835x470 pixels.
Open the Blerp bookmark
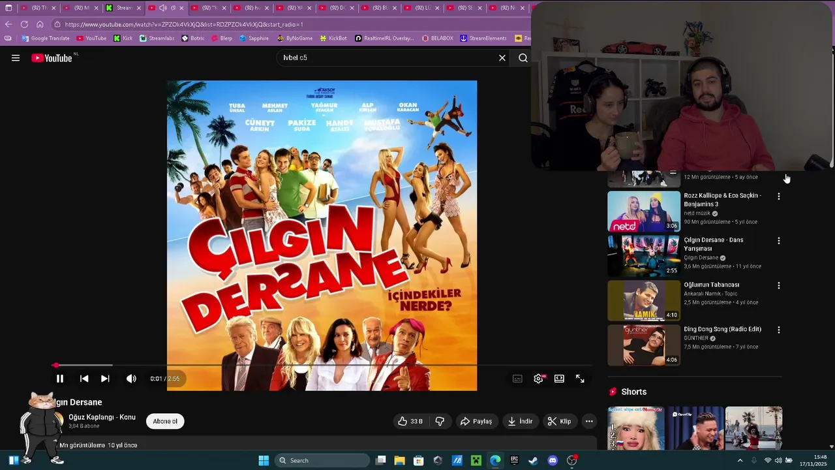coord(221,39)
